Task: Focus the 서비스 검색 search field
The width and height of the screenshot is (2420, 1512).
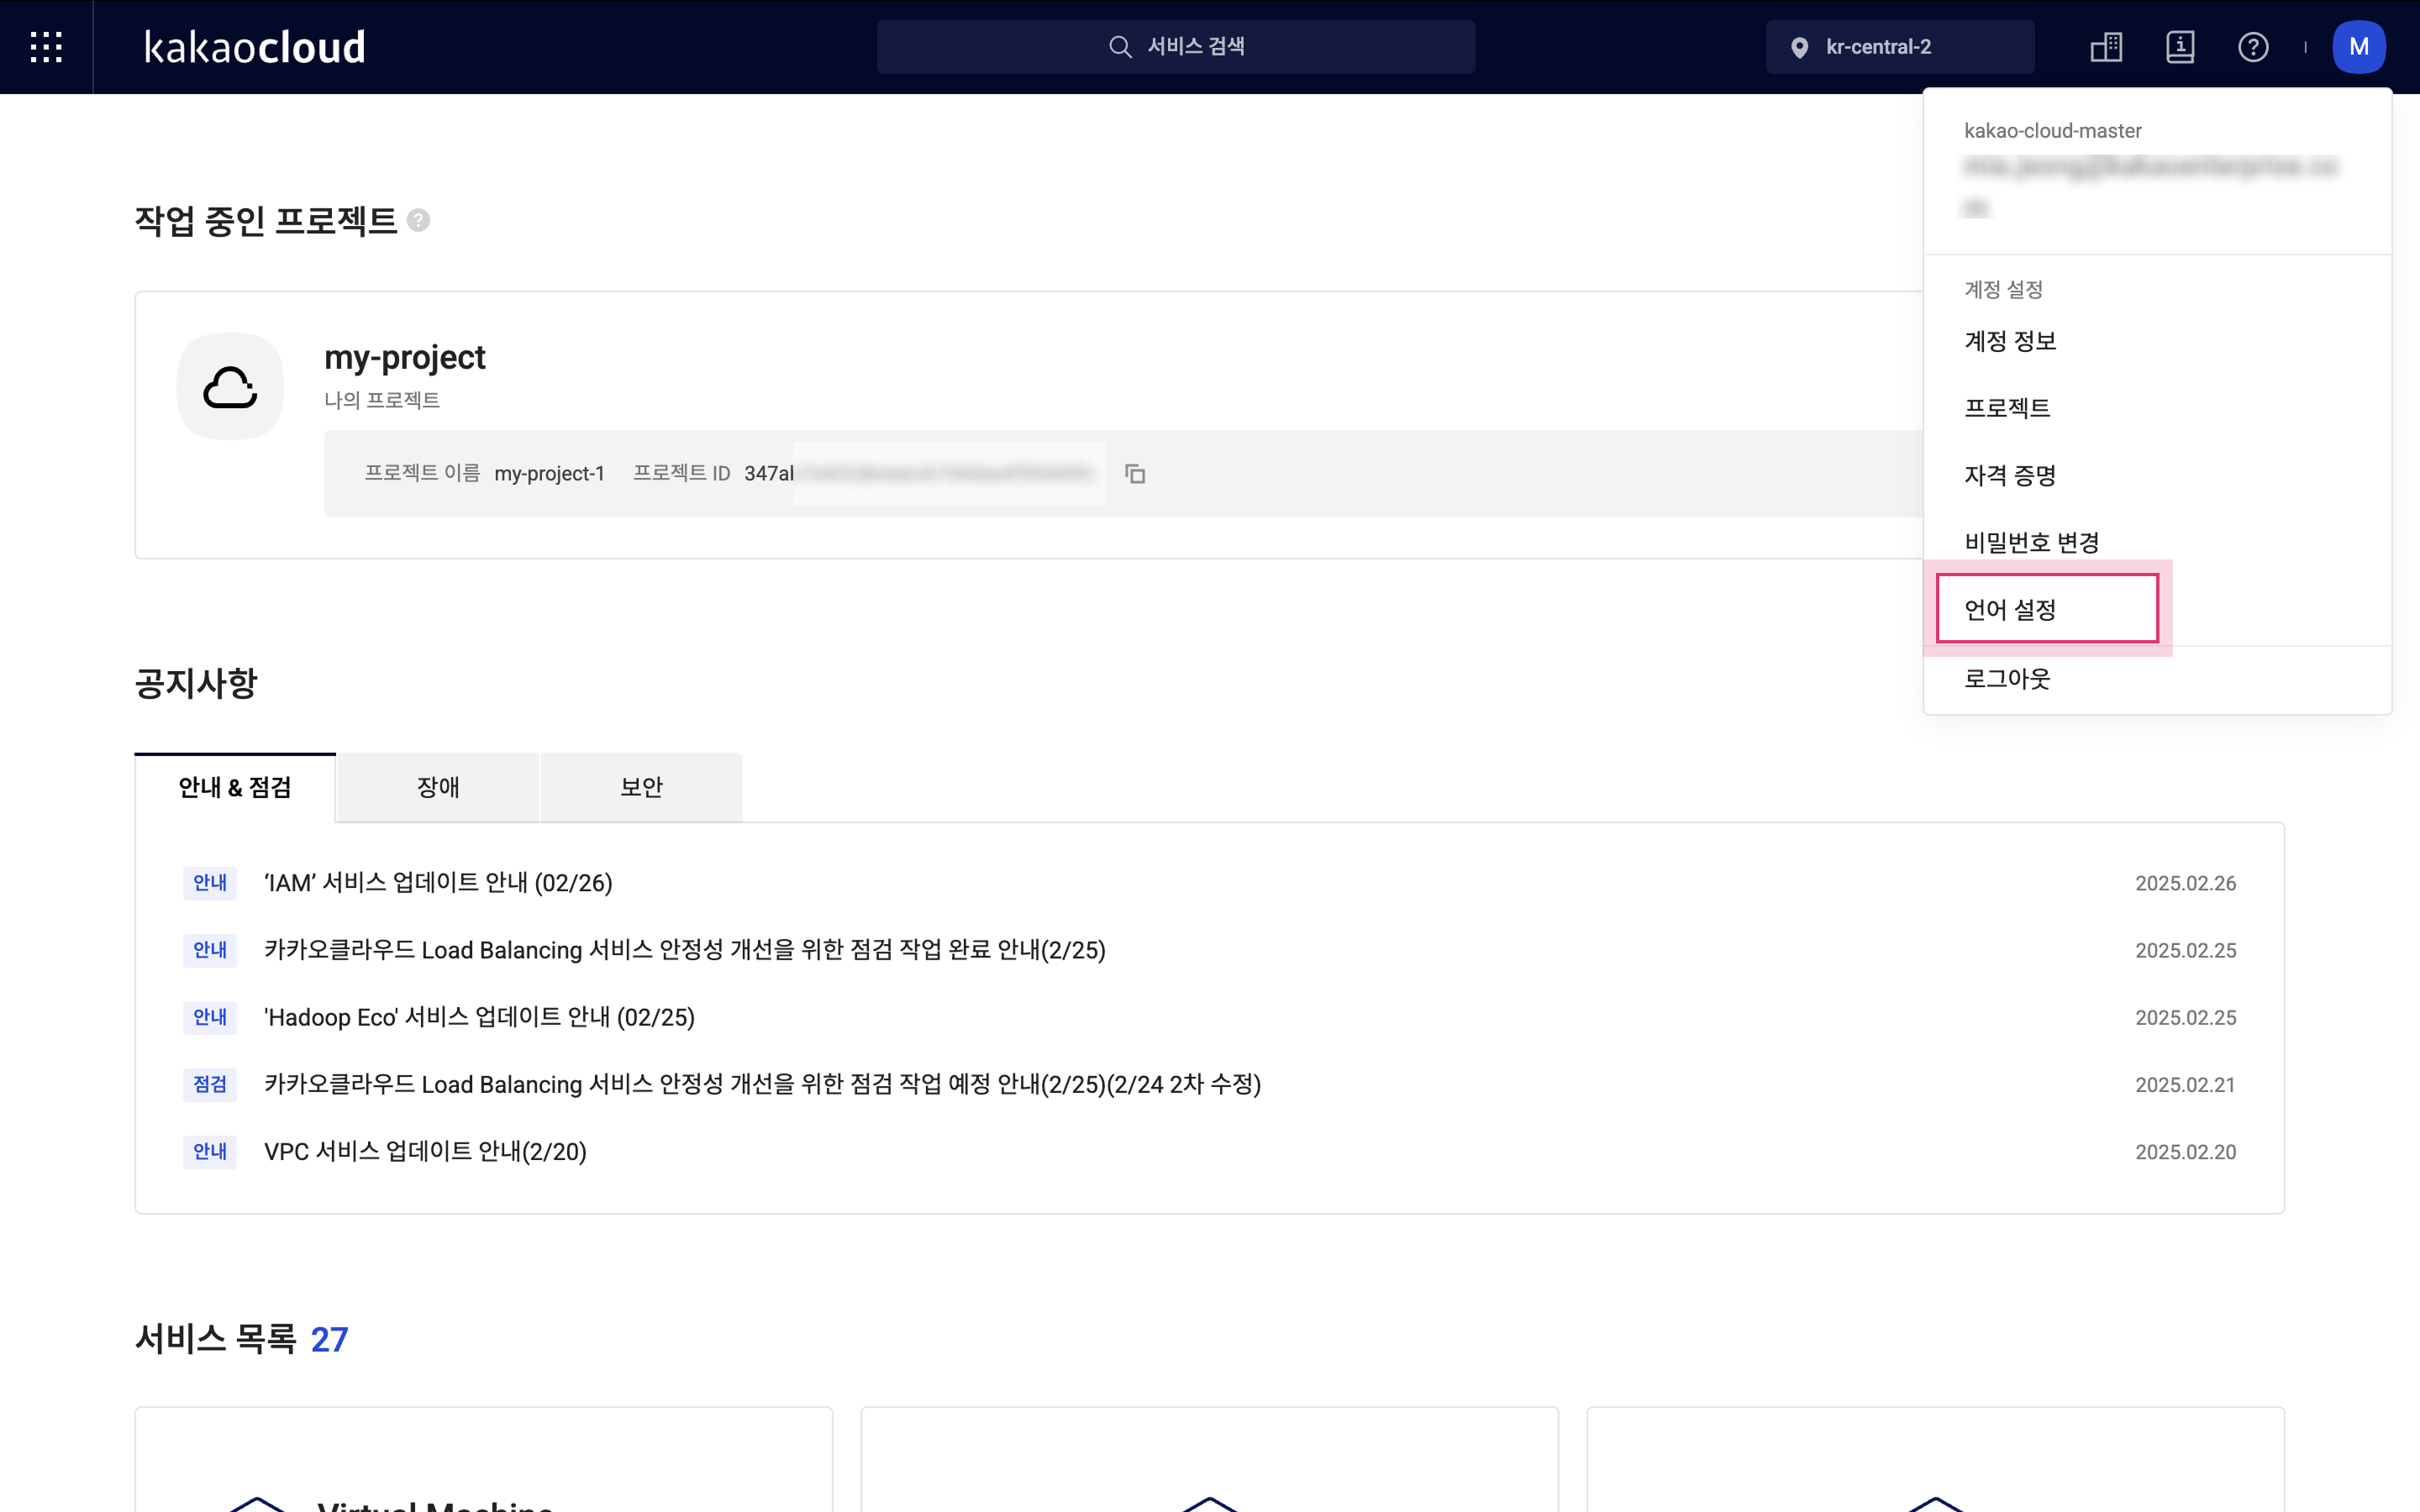Action: 1176,47
